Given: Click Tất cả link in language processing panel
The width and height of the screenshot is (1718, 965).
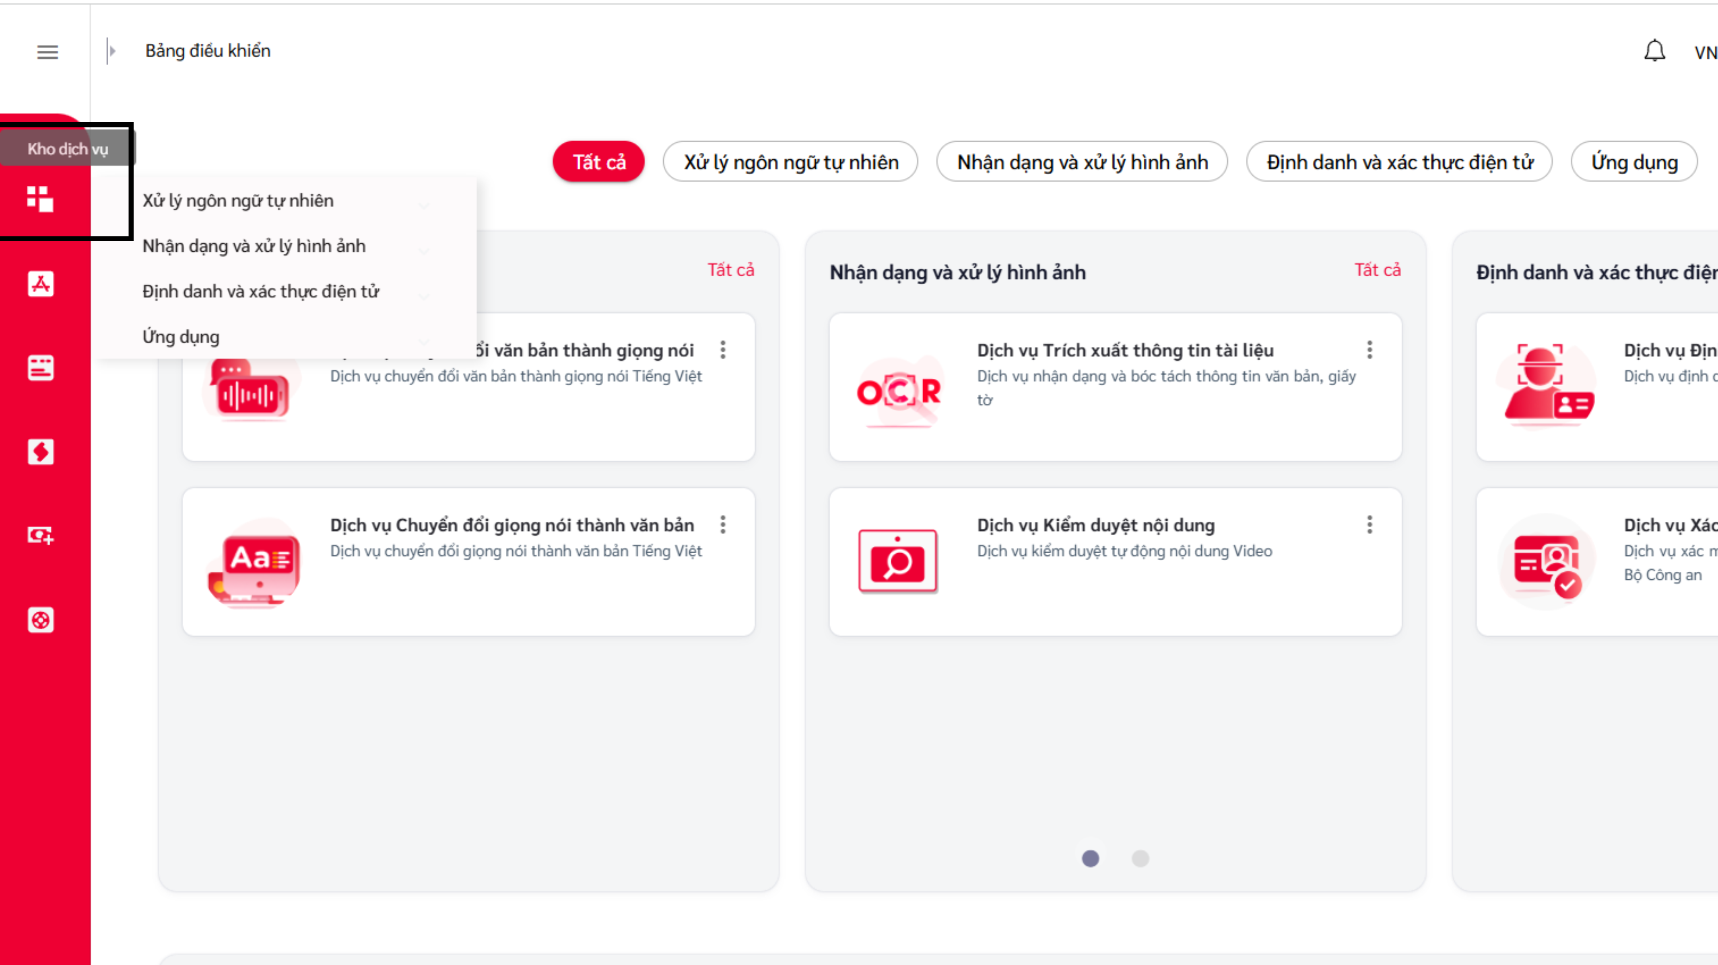Looking at the screenshot, I should [x=731, y=270].
